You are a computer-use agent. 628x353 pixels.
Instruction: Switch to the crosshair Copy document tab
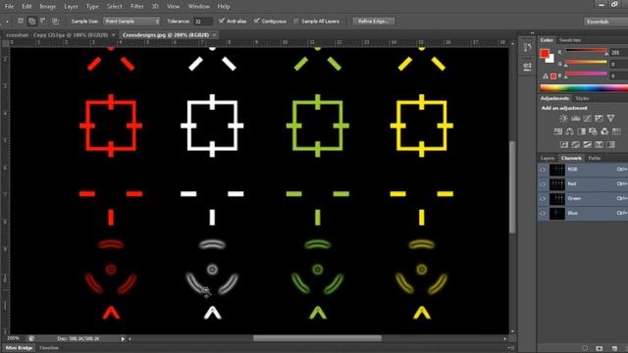(57, 35)
